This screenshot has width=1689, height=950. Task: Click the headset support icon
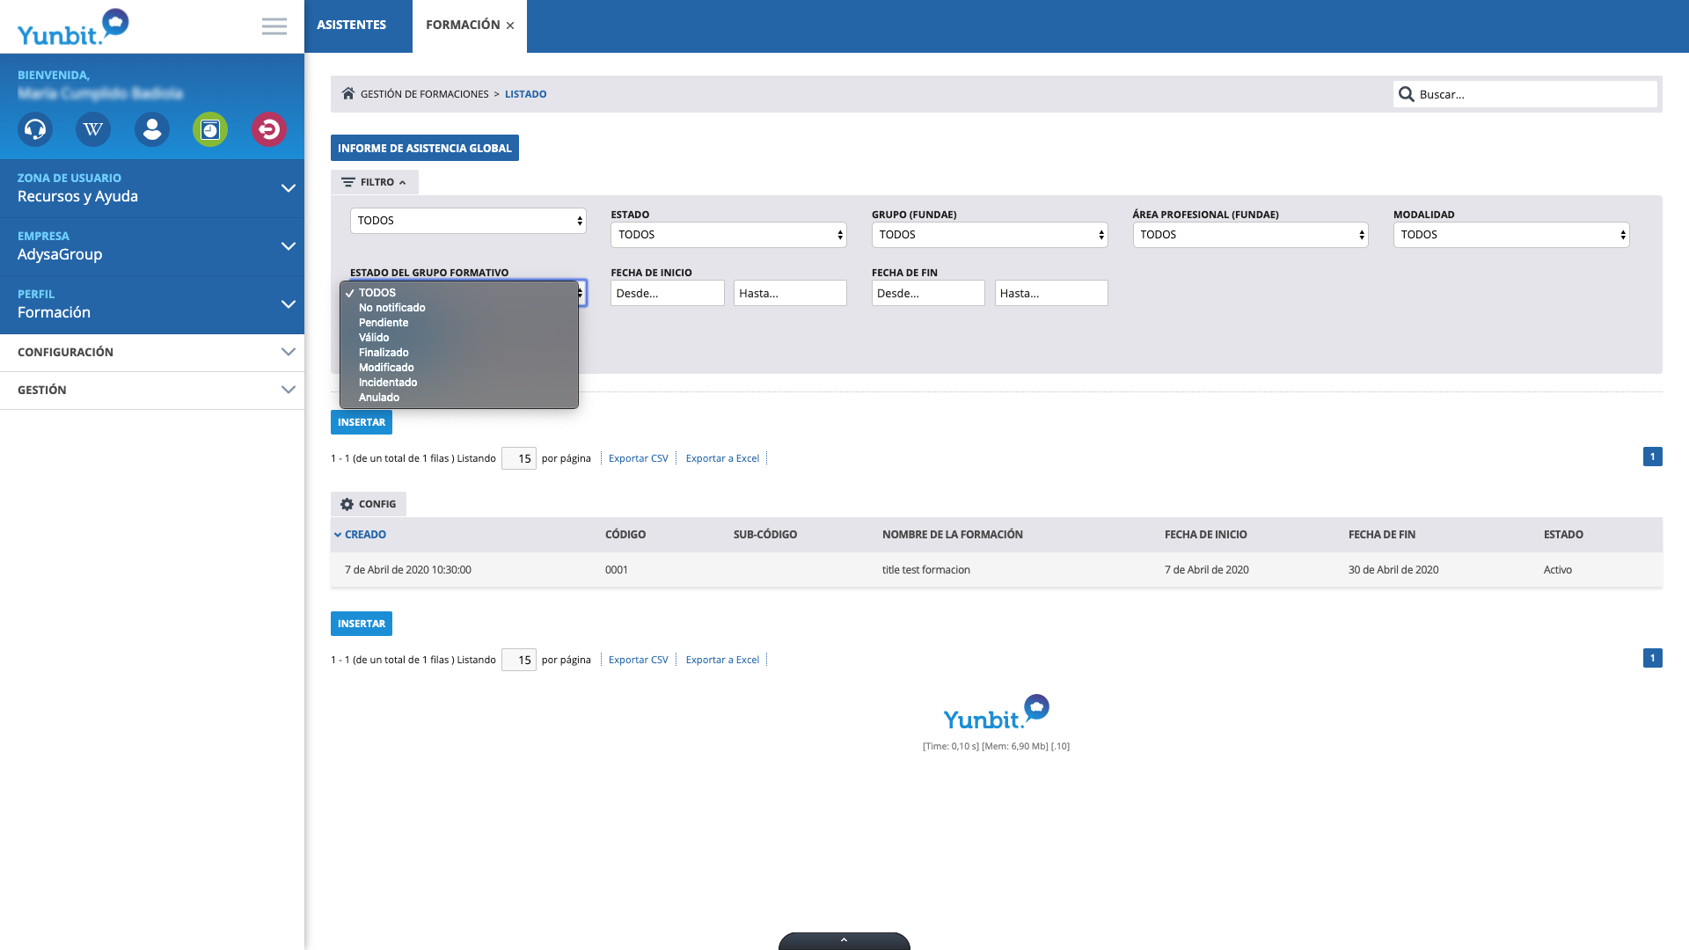(x=35, y=130)
